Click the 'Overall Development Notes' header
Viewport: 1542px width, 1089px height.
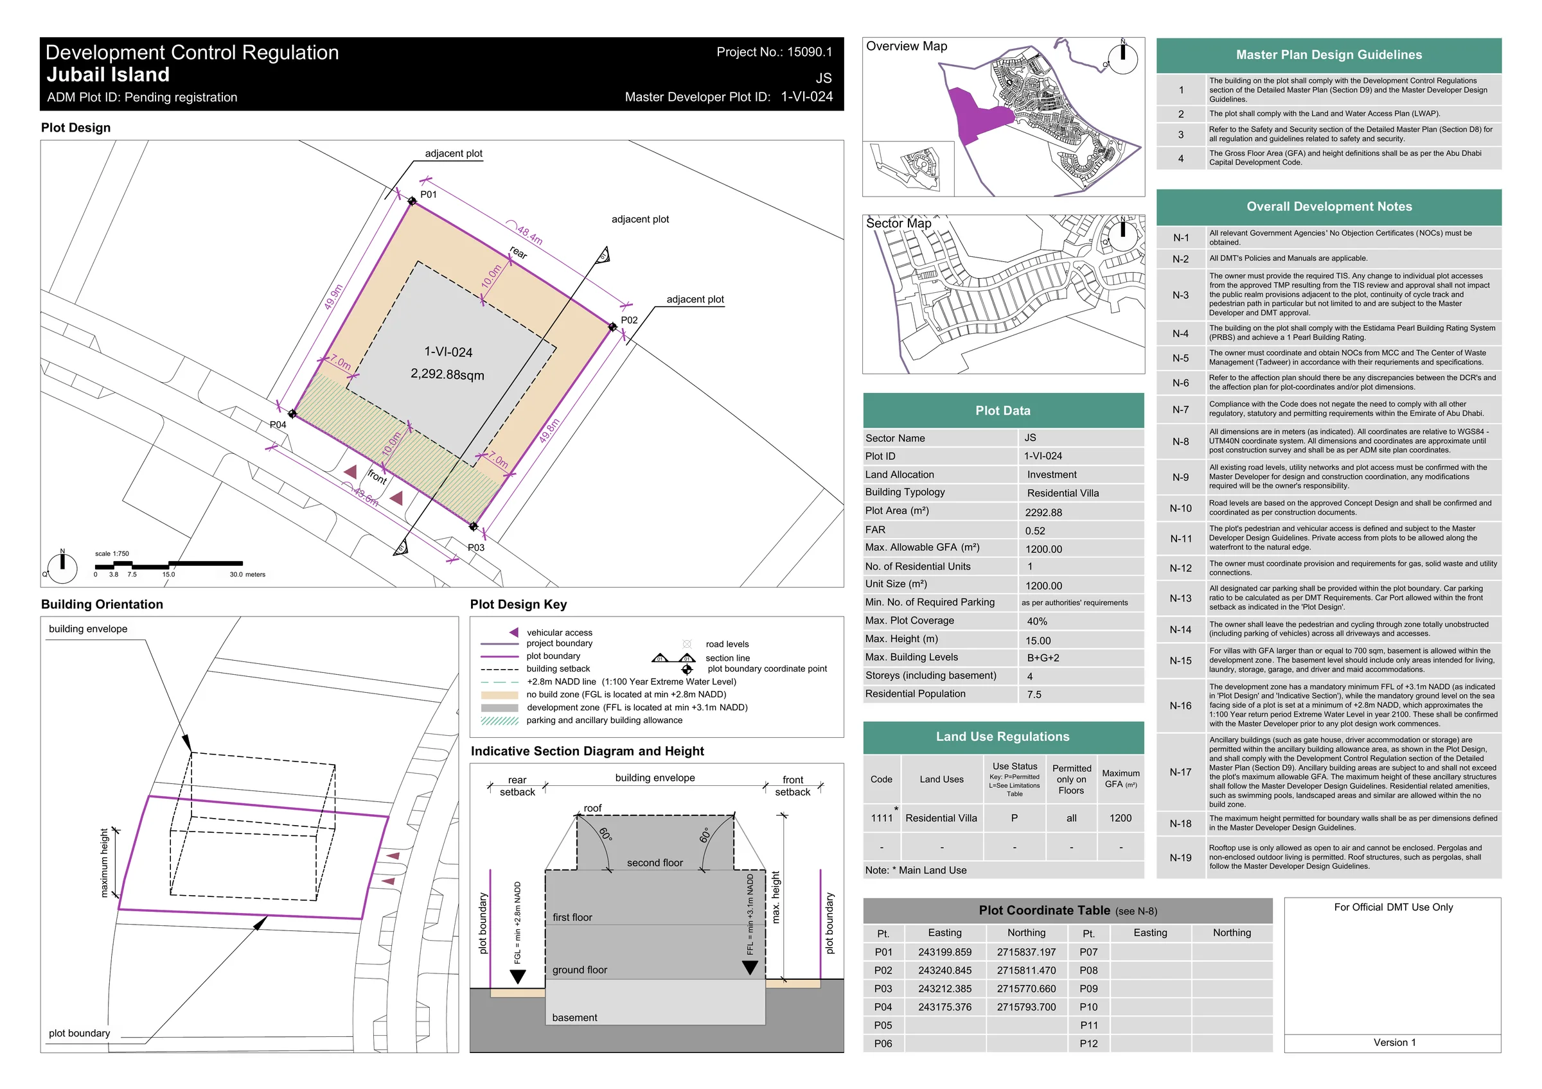[x=1329, y=207]
